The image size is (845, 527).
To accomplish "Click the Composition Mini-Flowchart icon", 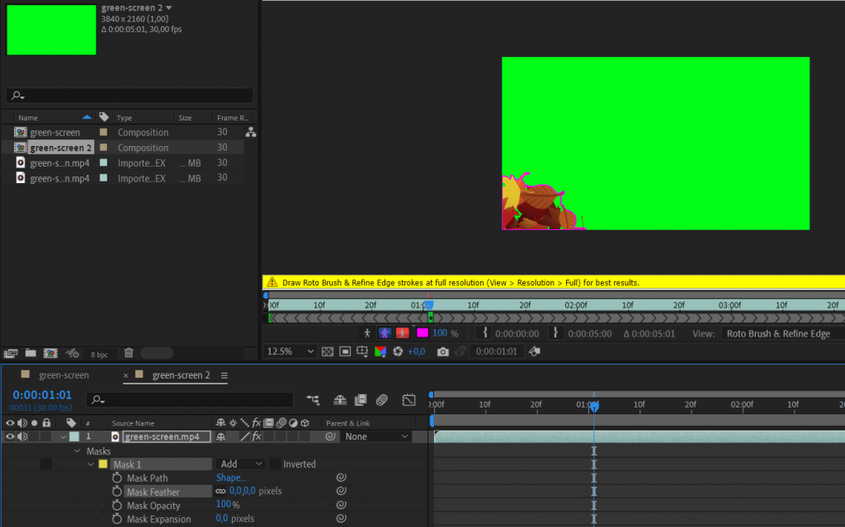I will point(312,399).
